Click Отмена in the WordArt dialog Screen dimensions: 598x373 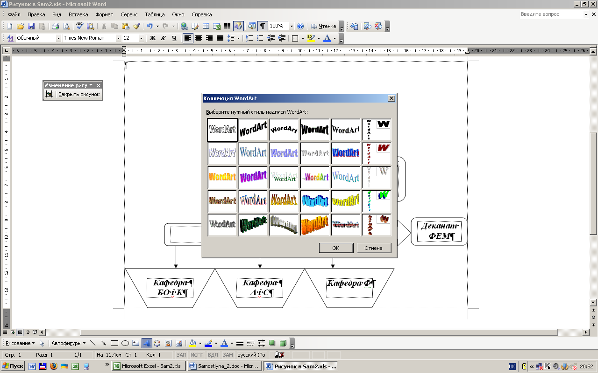(374, 248)
